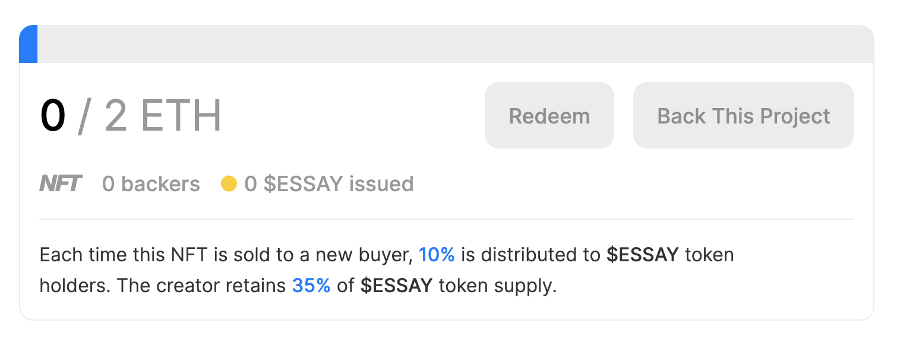Click the phrase 'is distributed to'
897x348 pixels.
(530, 255)
